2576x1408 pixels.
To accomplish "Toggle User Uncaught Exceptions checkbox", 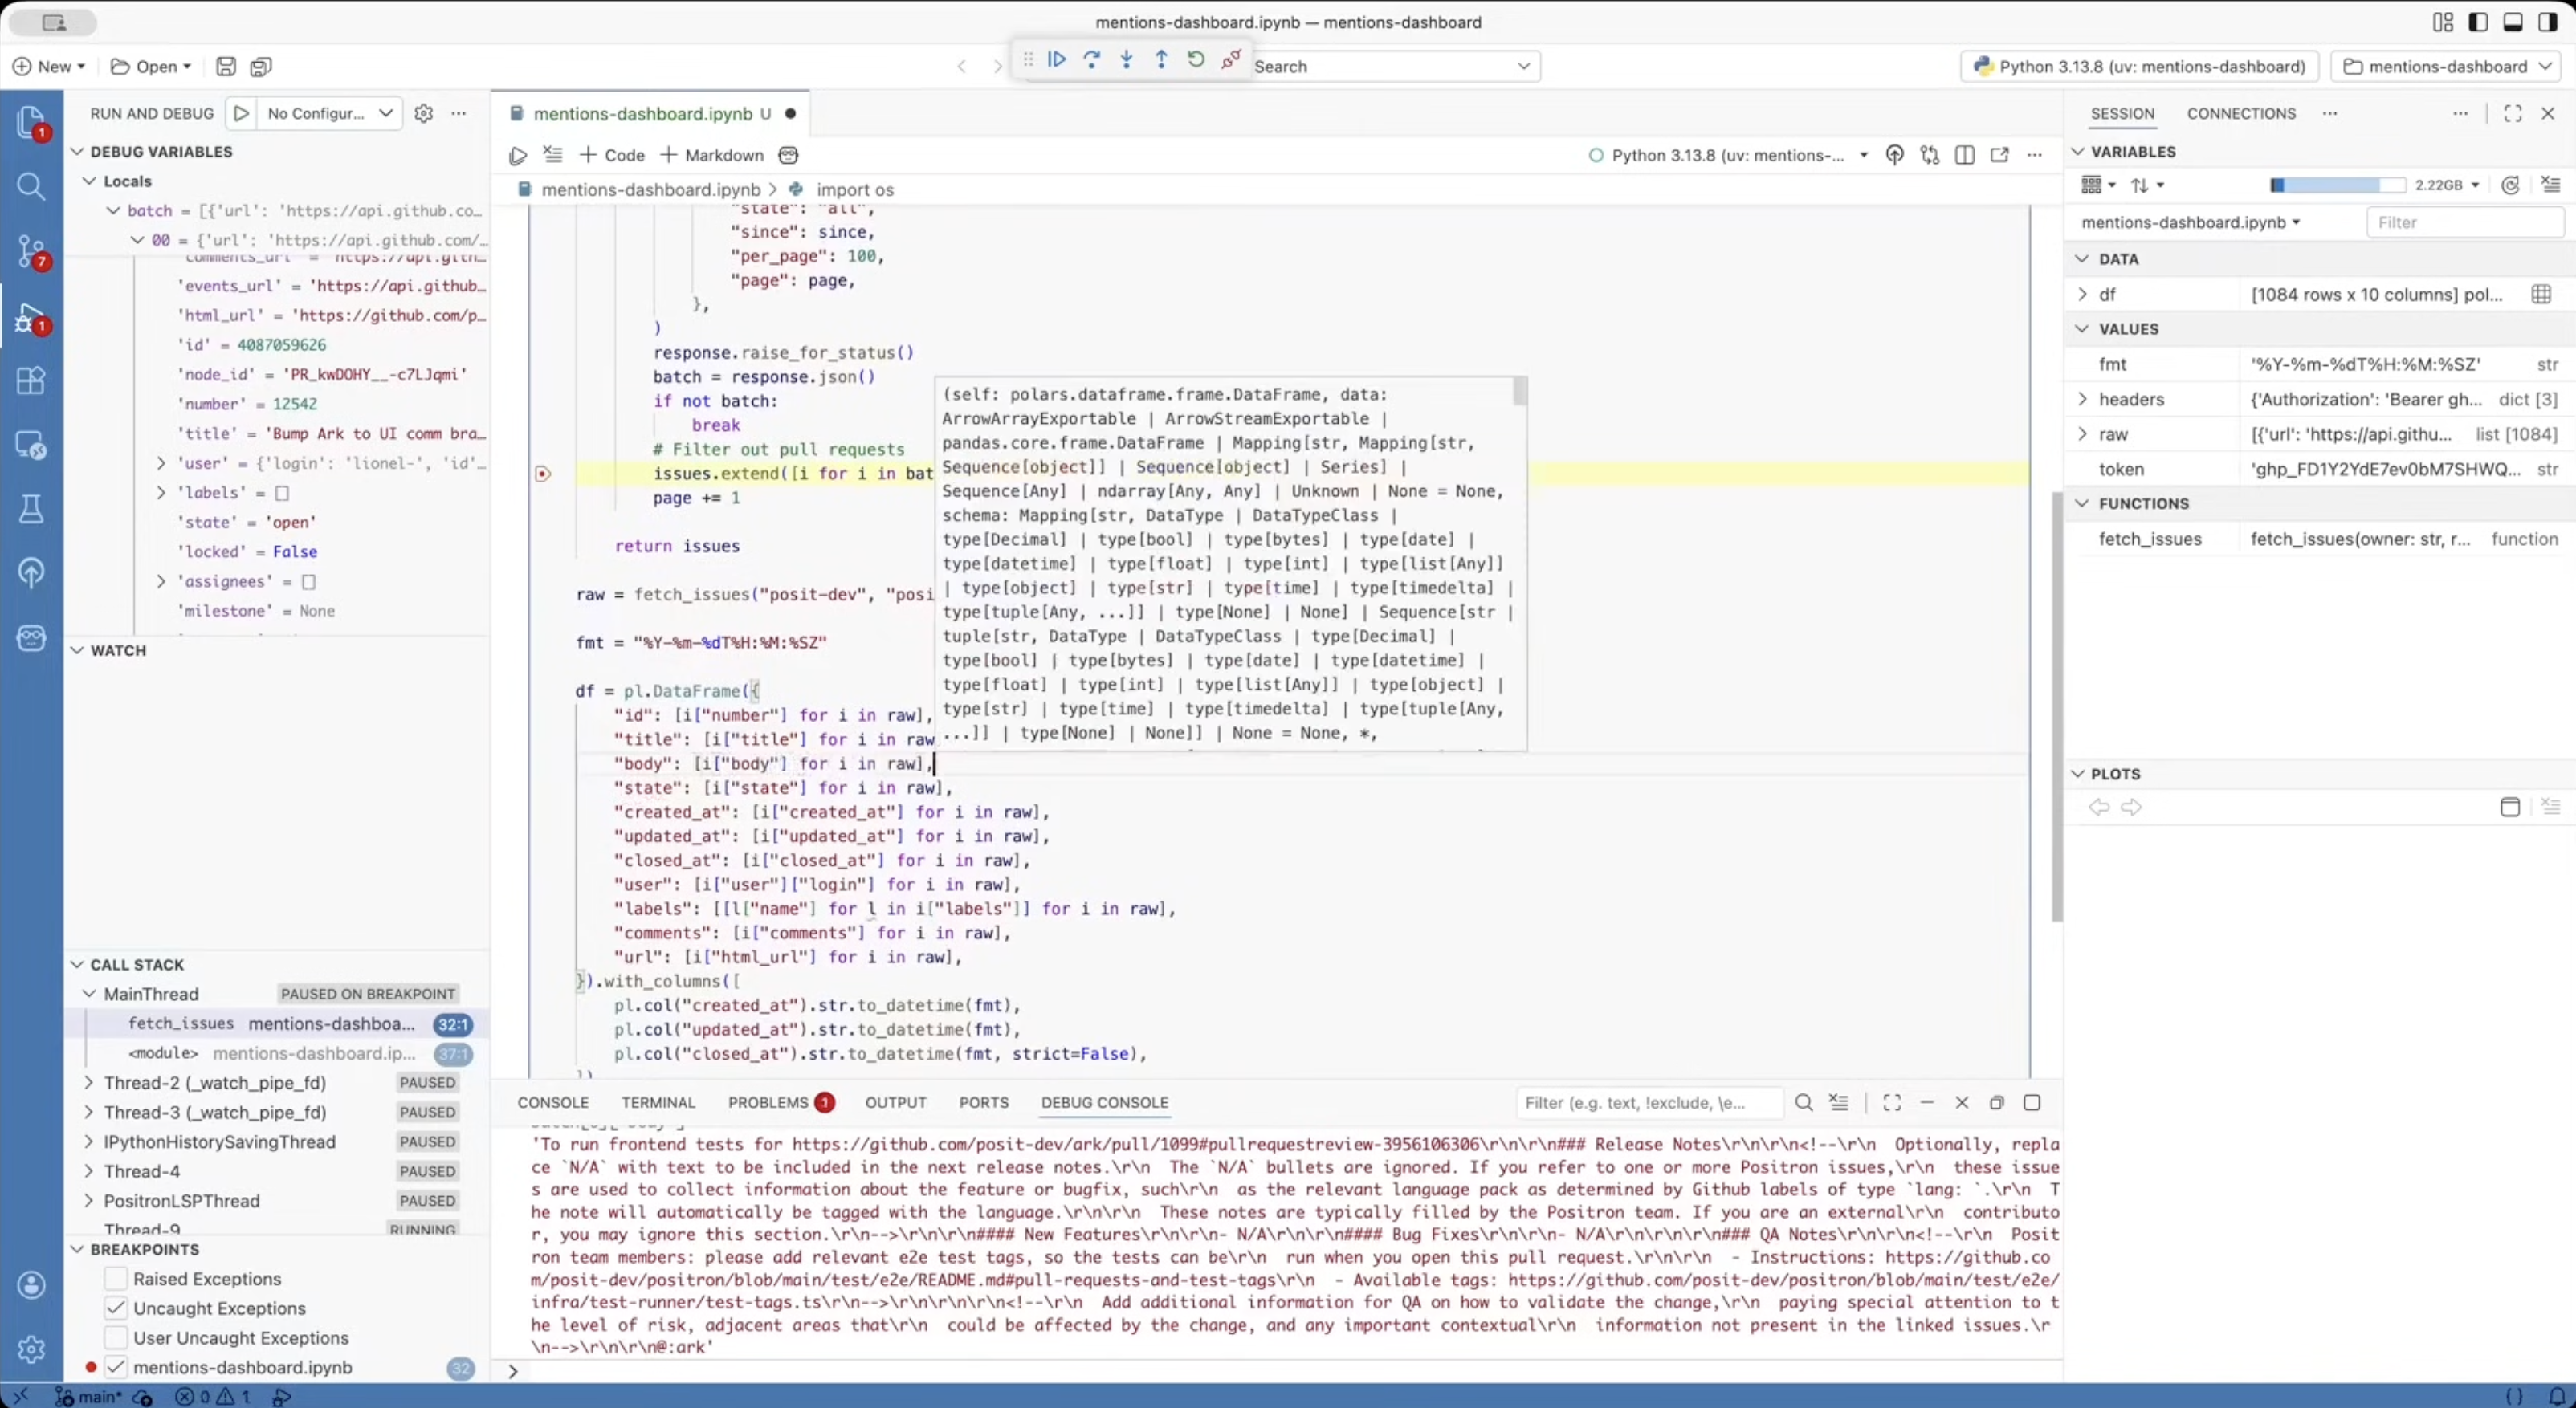I will 116,1338.
